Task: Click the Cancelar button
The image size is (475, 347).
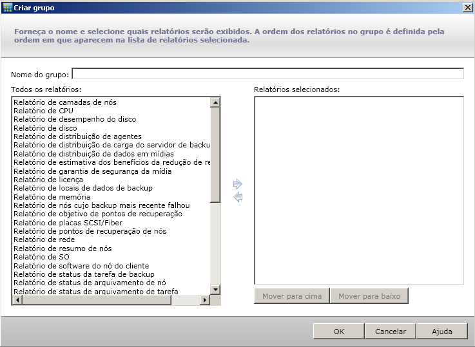Action: (x=391, y=332)
